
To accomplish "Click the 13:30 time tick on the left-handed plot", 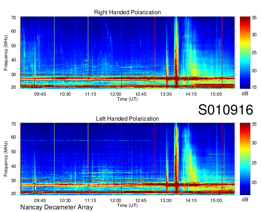I will (x=166, y=200).
